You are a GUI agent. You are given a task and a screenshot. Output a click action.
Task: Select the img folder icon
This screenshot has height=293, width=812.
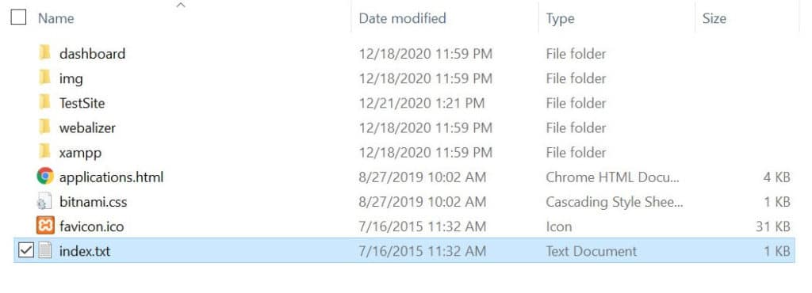pyautogui.click(x=45, y=78)
